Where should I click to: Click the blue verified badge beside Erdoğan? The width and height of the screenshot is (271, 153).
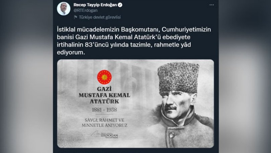pyautogui.click(x=120, y=5)
